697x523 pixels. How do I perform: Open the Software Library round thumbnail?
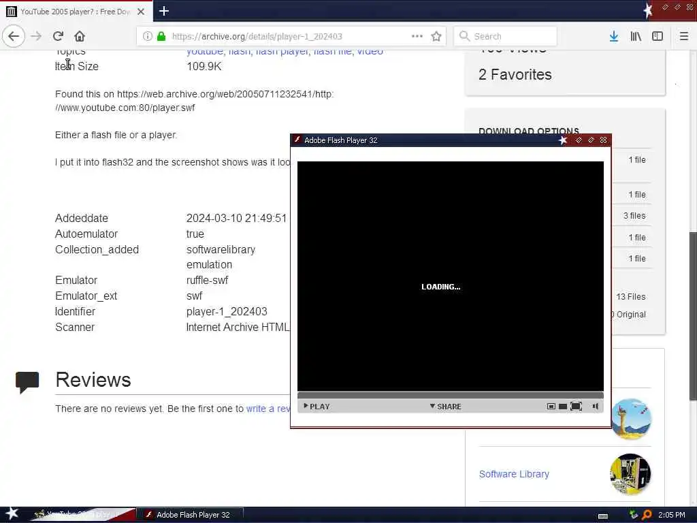[630, 474]
